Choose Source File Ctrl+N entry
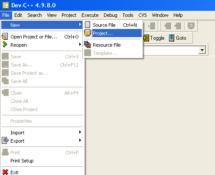Screen dimensions: 215x175 [x=113, y=25]
